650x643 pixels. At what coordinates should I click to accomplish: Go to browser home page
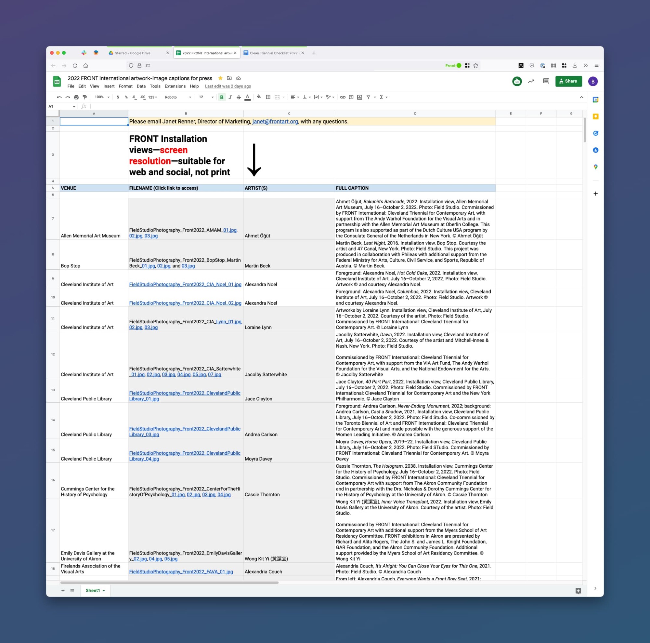[86, 66]
